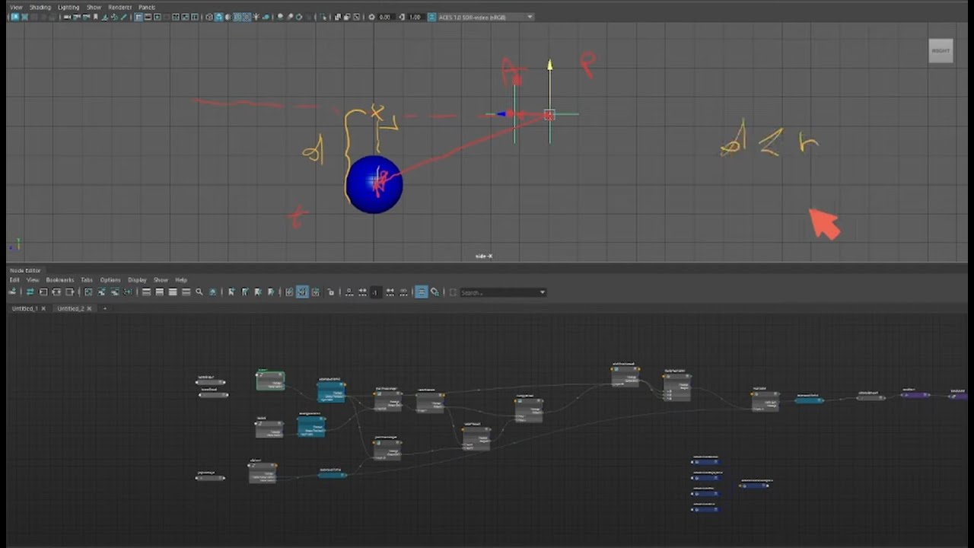The image size is (974, 548).
Task: Open the Node Editor Options menu
Action: pos(110,280)
